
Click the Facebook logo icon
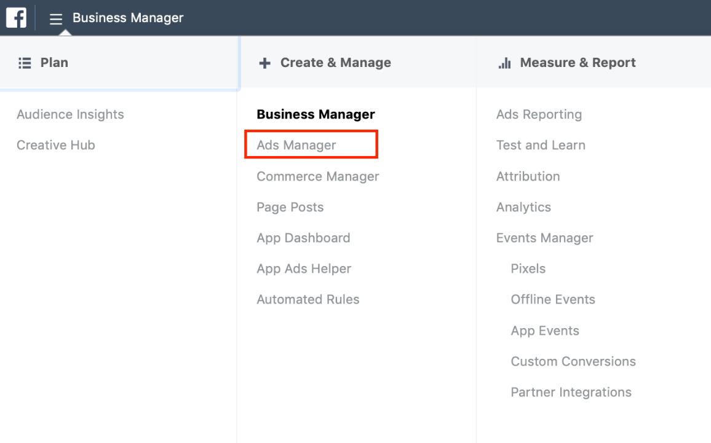pos(17,18)
